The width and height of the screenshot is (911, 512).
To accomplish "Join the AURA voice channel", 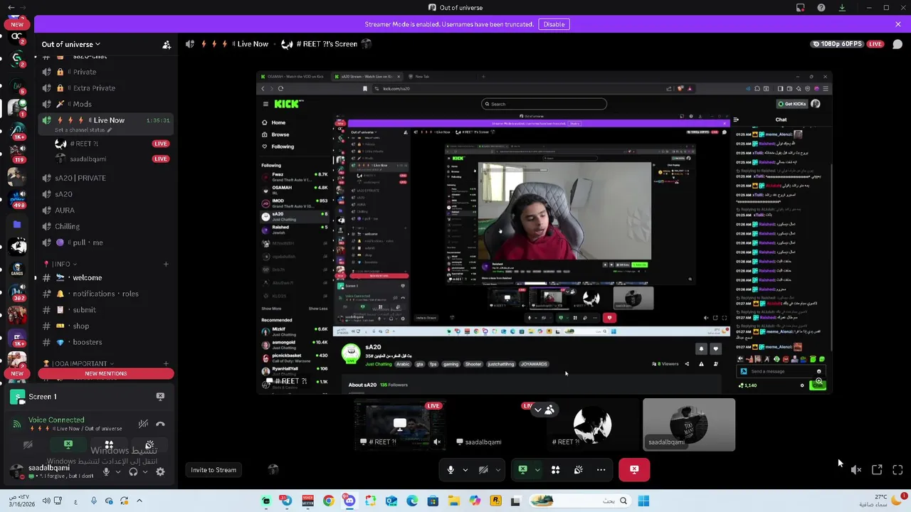I will tap(107, 210).
